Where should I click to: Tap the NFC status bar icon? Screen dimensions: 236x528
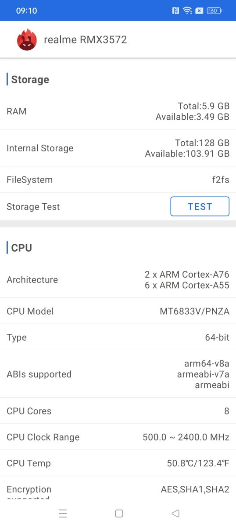[175, 11]
